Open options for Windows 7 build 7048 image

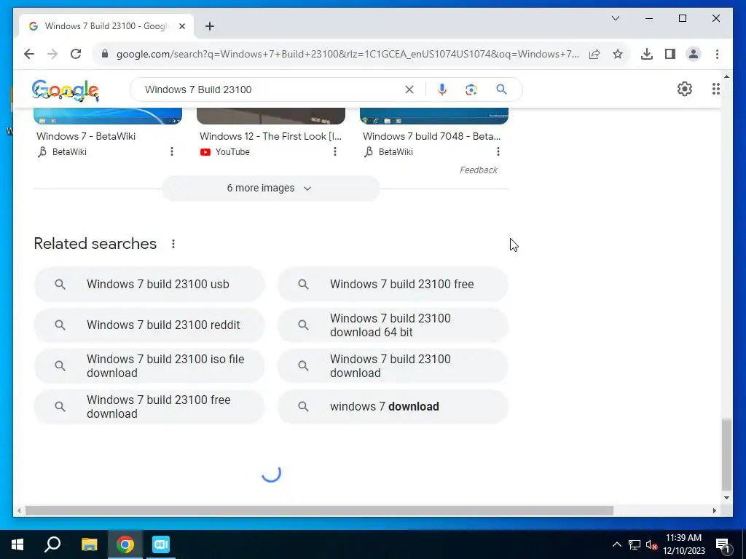pos(498,151)
